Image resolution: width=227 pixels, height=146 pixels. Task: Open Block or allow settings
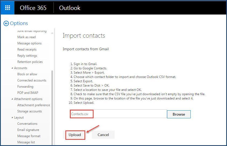coord(27,74)
